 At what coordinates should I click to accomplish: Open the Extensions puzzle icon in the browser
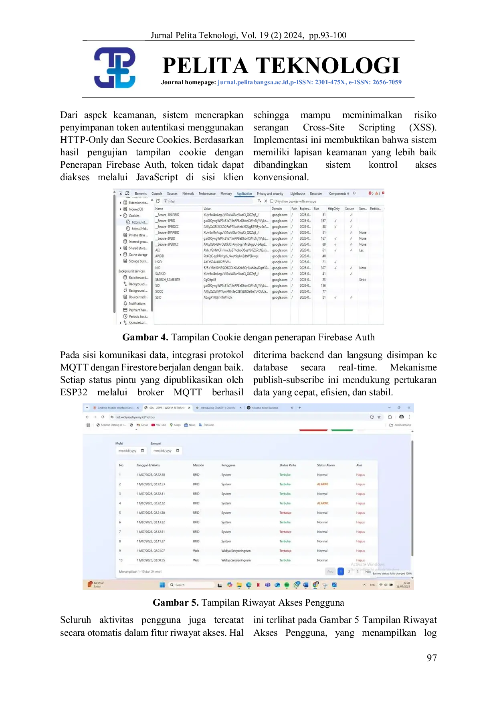(x=390, y=417)
